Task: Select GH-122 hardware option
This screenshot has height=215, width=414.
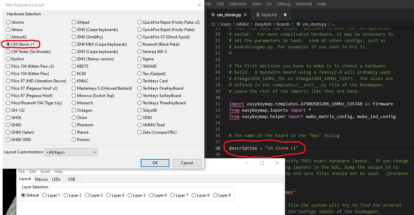Action: tap(15, 110)
